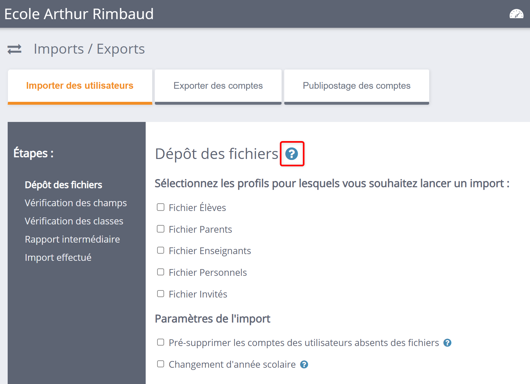Enable Pré-supprimer les comptes option
530x384 pixels.
click(161, 343)
